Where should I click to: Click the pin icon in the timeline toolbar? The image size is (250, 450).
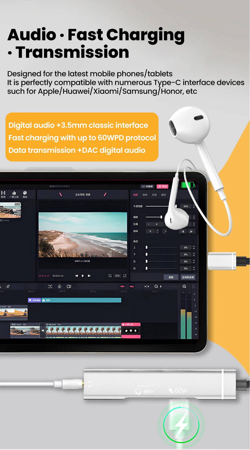pos(8,286)
